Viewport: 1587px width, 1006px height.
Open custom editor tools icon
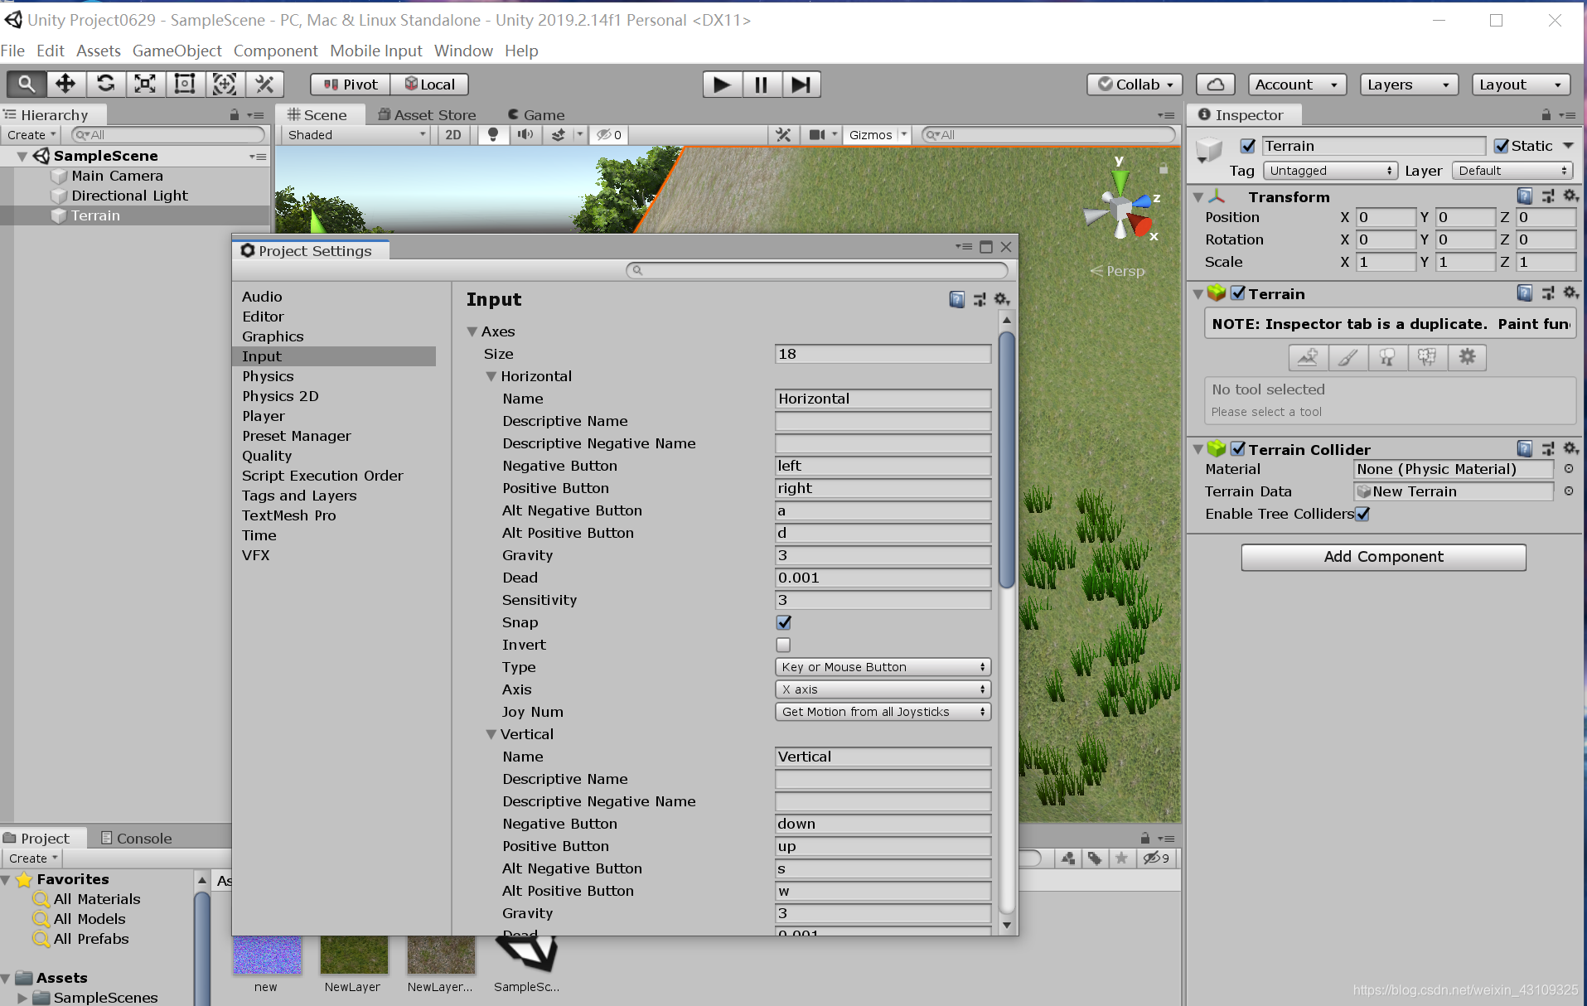[264, 85]
